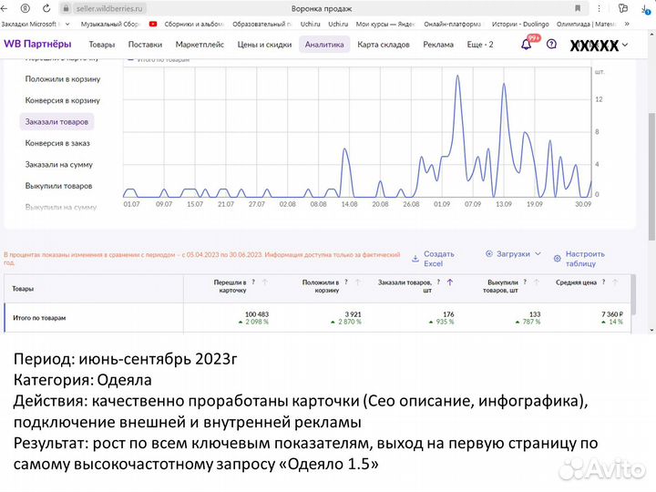Open the browser extensions icon
The height and width of the screenshot is (492, 656).
623,8
